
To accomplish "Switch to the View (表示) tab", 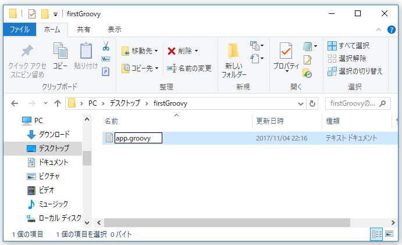I will [115, 30].
